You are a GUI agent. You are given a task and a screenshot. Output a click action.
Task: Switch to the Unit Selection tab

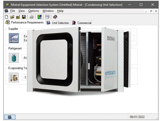pos(58,23)
